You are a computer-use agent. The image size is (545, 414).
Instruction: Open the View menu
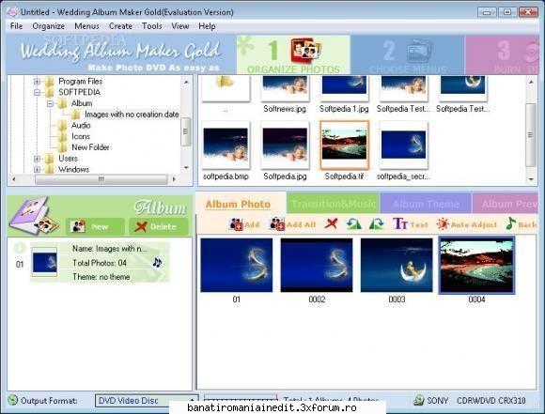(180, 26)
